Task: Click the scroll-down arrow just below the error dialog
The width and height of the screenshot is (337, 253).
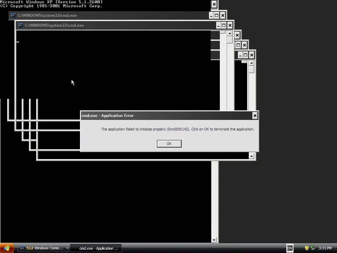Action: (251, 156)
